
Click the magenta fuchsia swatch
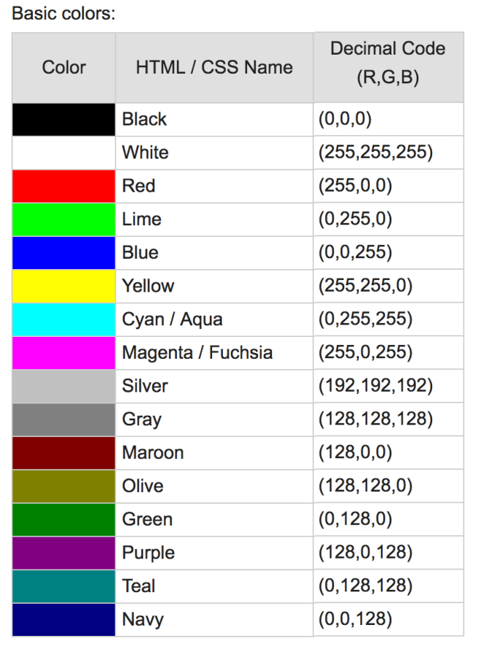point(64,353)
